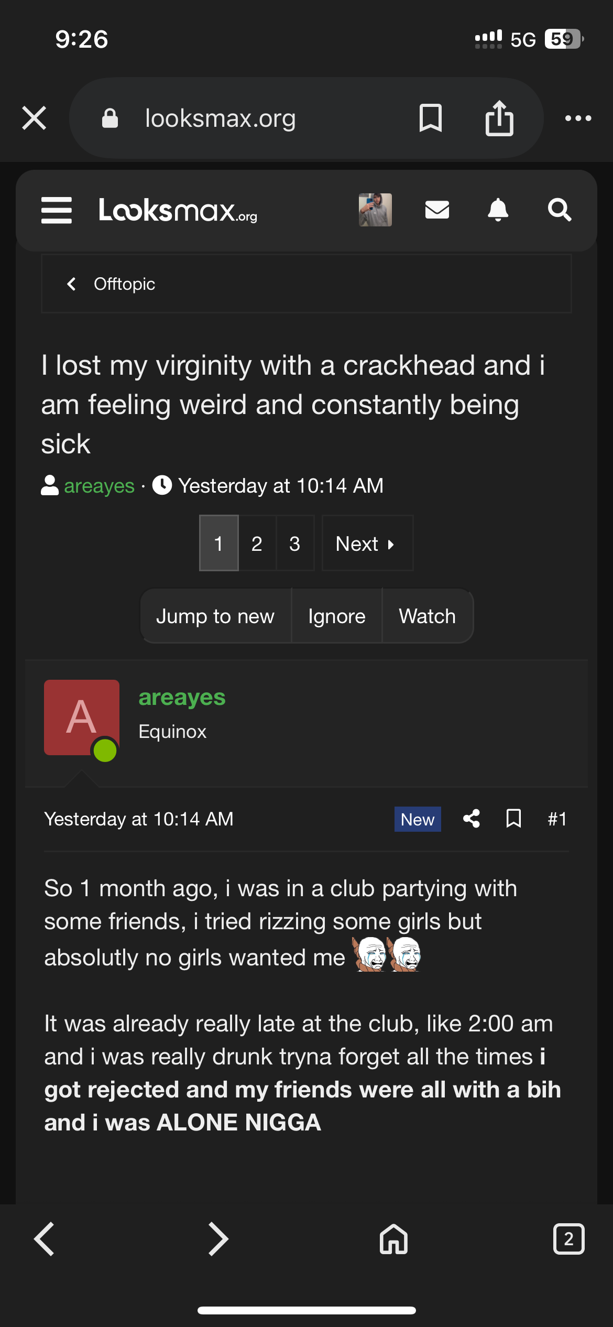Tap the looksmax.org address bar
Screen dimensions: 613x1327
pyautogui.click(x=220, y=118)
